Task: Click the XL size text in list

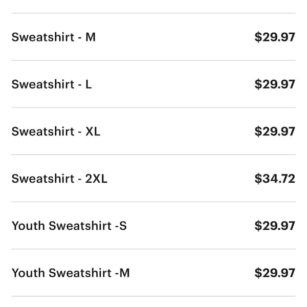Action: pyautogui.click(x=93, y=131)
